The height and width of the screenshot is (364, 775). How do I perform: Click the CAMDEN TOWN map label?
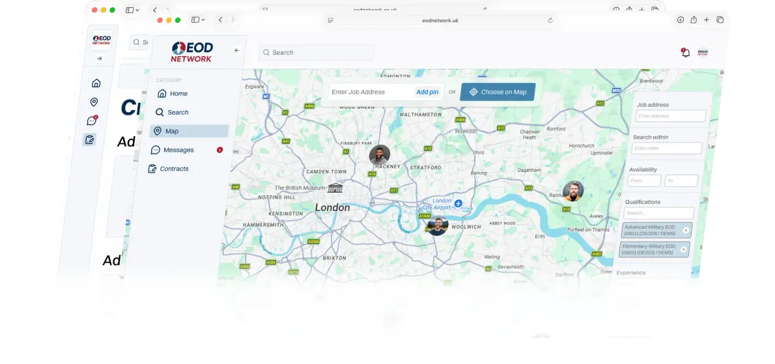[326, 172]
